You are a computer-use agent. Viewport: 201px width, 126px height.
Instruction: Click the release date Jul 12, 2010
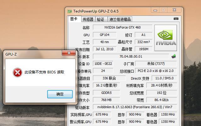(x=105, y=49)
